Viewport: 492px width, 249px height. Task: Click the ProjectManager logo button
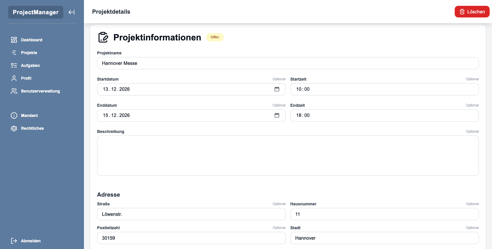pyautogui.click(x=36, y=12)
